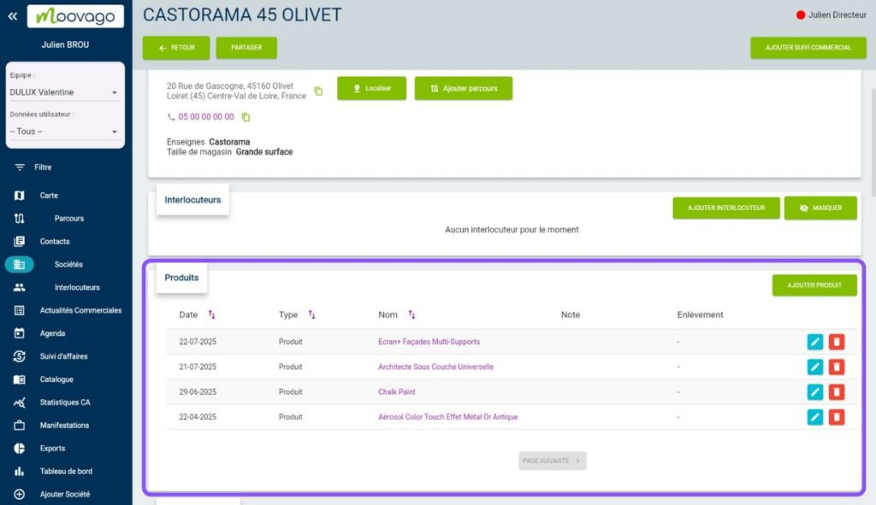Click AJOUTER SUIVI COMMERCIAL button

(x=808, y=48)
